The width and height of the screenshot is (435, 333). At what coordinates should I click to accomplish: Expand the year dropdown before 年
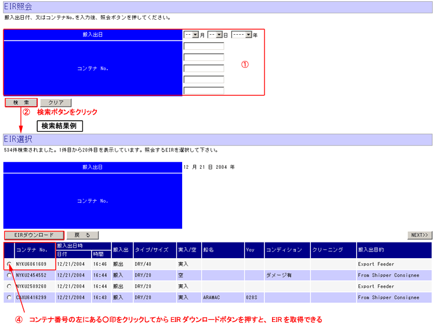click(x=241, y=35)
